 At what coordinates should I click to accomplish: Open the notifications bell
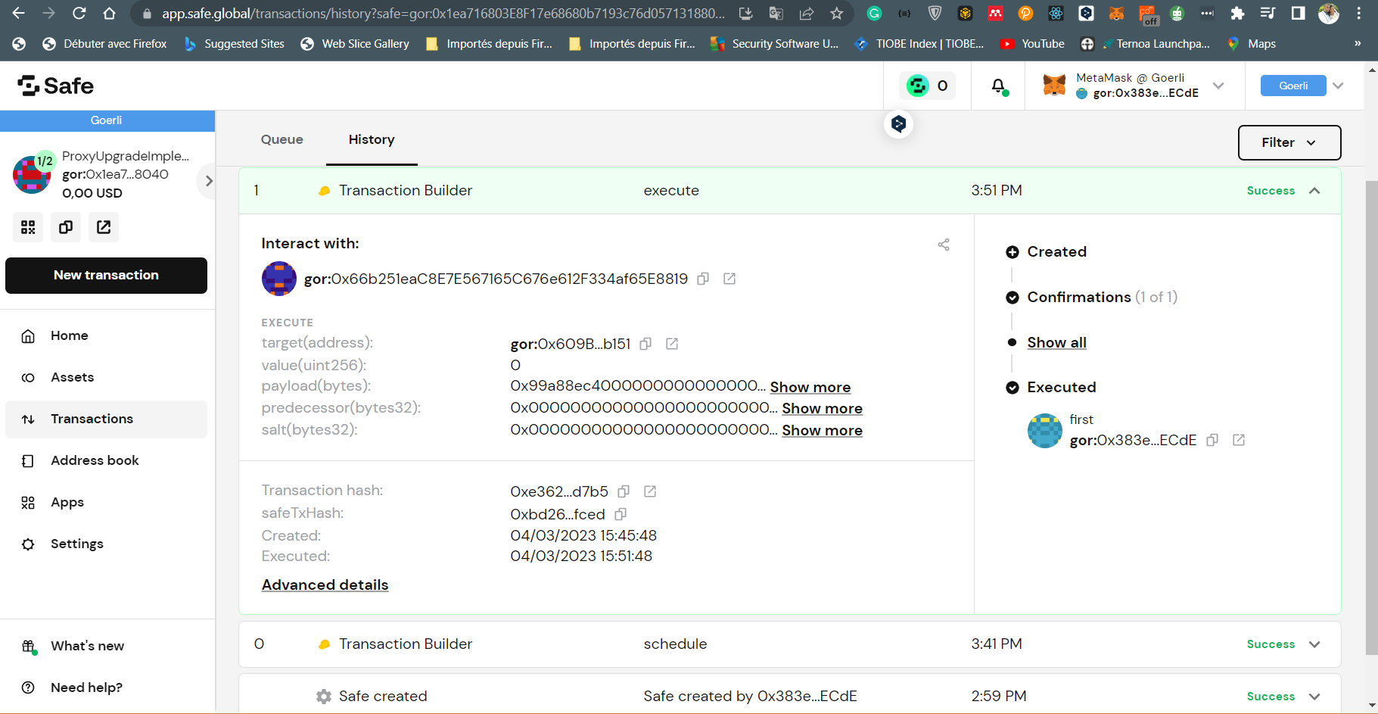999,86
